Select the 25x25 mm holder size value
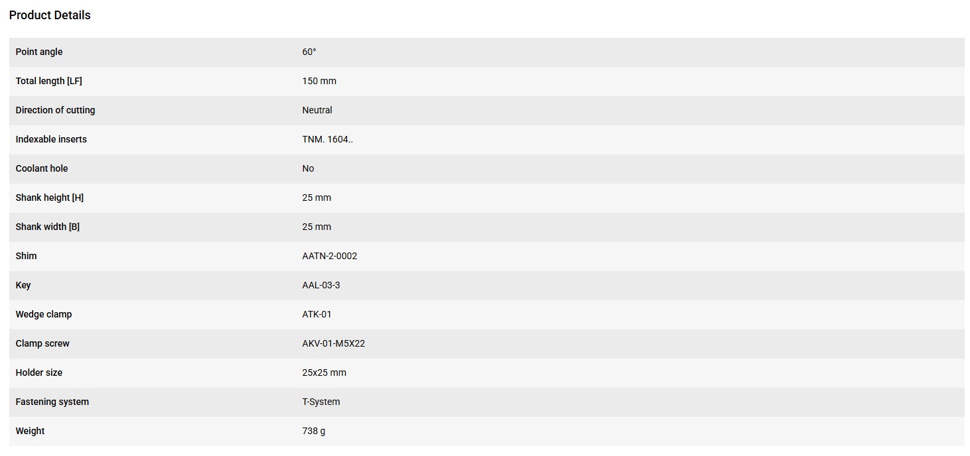This screenshot has width=970, height=456. 324,372
